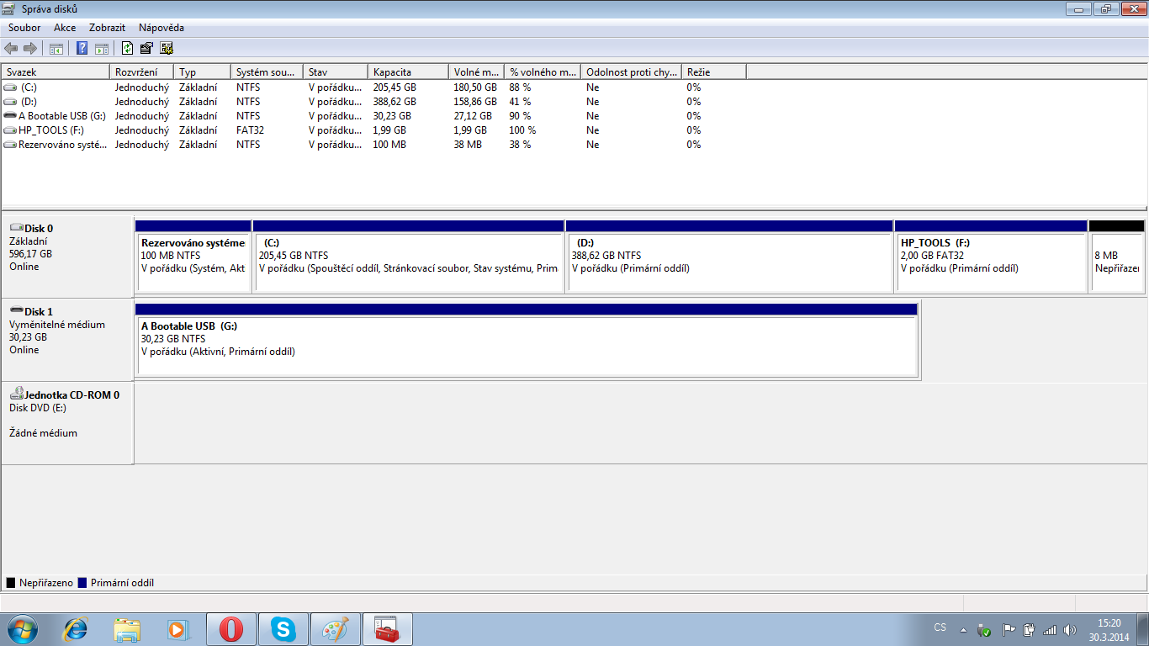Click the 100 % free percentage cell
Screen dimensions: 1149x646
point(522,130)
